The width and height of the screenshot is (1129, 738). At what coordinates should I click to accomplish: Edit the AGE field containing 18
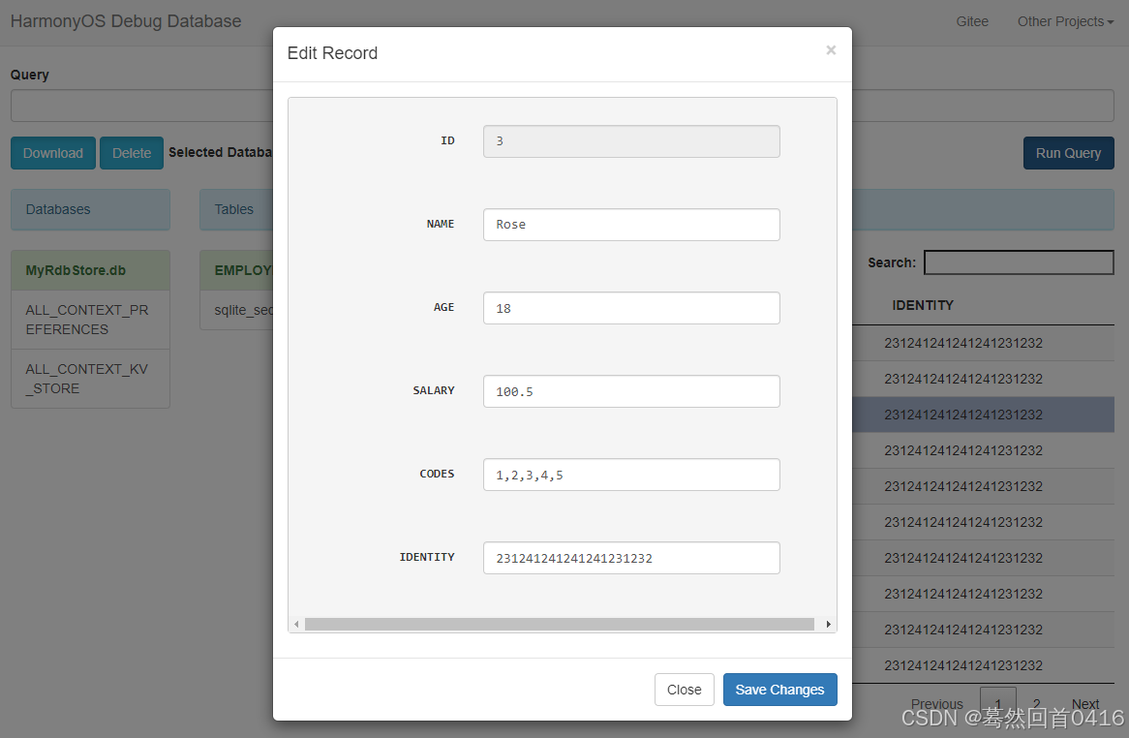coord(631,308)
